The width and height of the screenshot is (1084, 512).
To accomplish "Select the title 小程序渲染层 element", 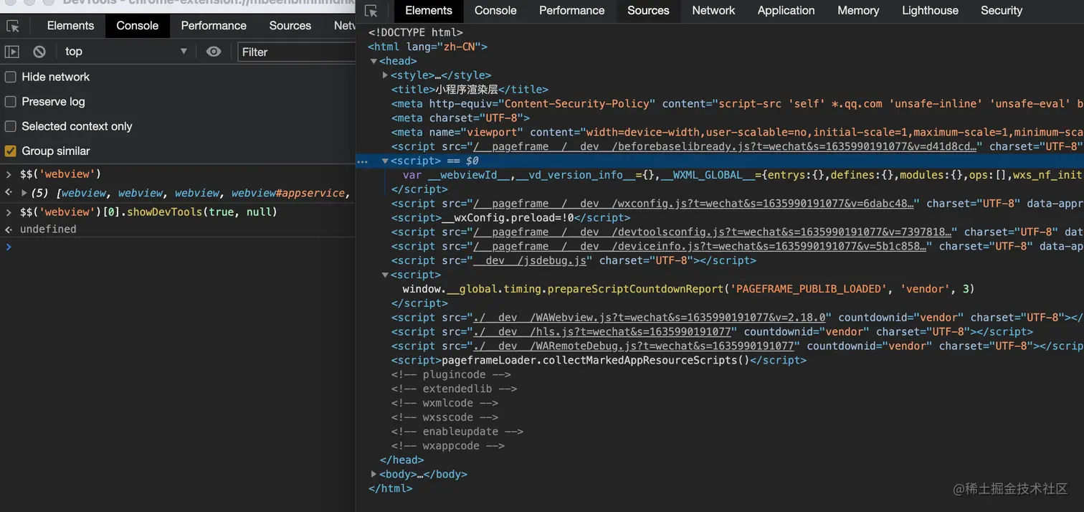I will pyautogui.click(x=470, y=90).
